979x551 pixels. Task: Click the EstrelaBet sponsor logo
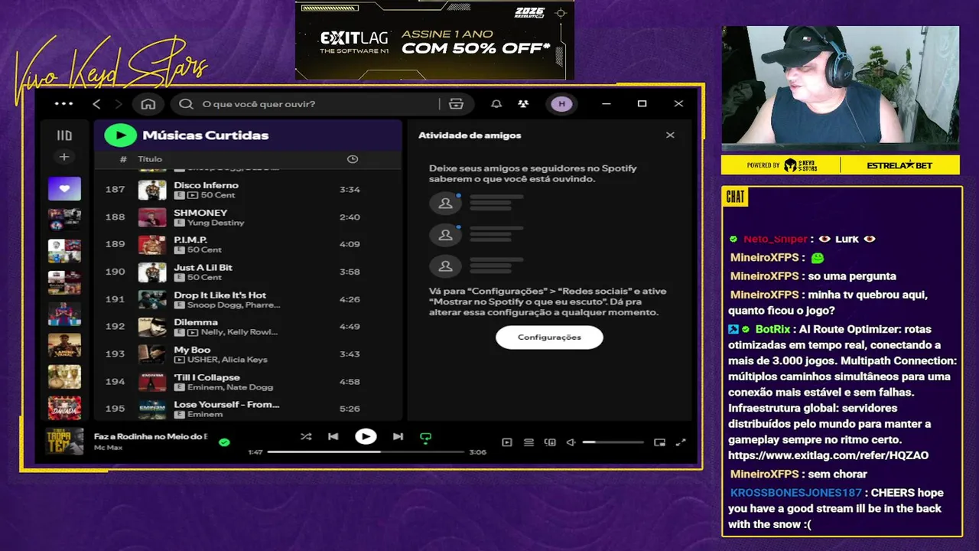coord(900,165)
